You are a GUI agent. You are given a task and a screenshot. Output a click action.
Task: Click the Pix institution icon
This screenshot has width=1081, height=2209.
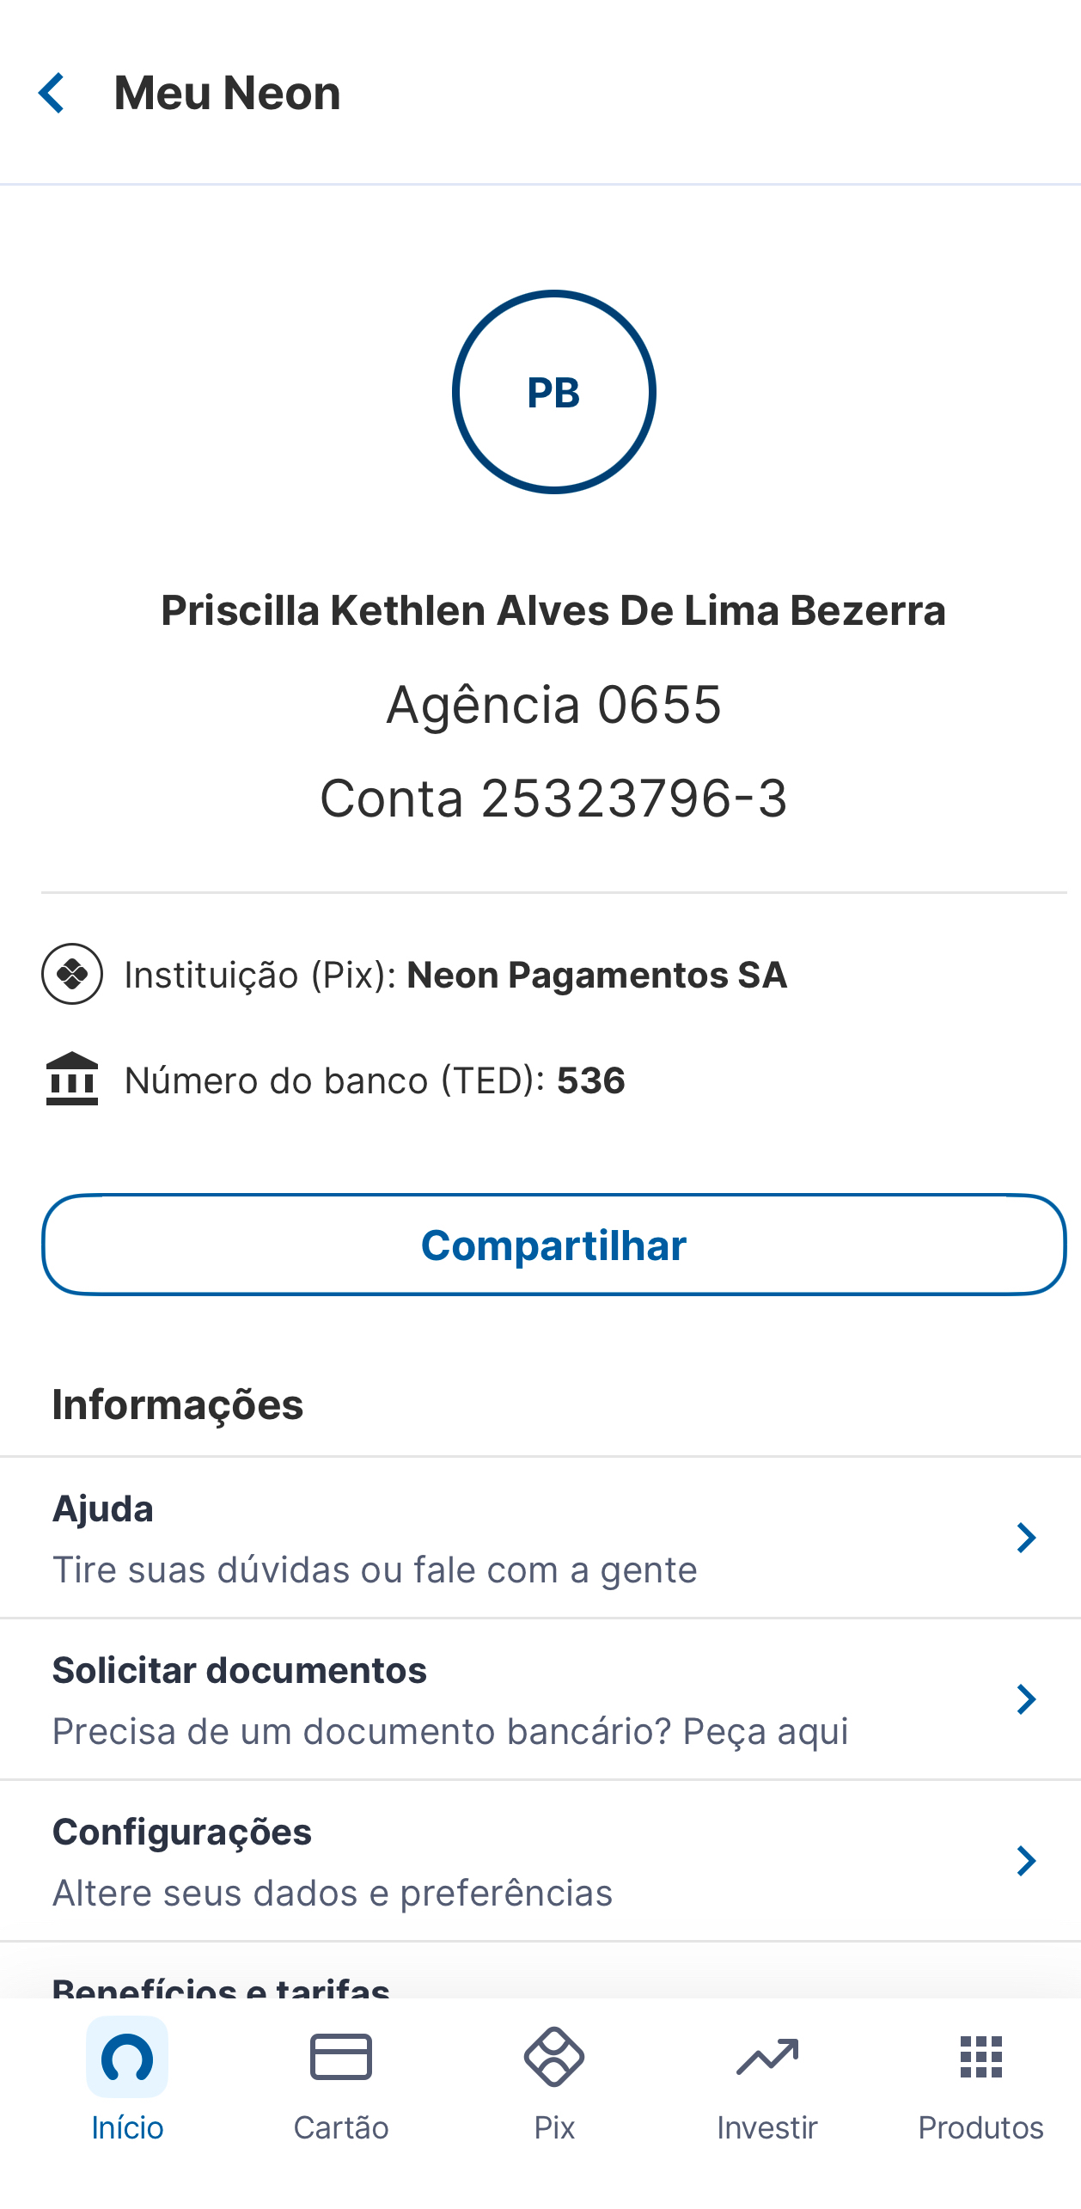point(72,974)
